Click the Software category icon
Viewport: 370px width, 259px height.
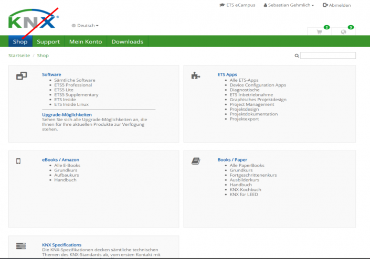22,76
